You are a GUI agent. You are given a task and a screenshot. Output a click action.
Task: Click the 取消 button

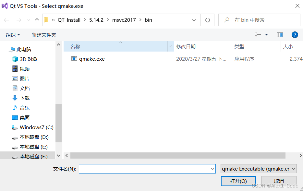coord(279,181)
